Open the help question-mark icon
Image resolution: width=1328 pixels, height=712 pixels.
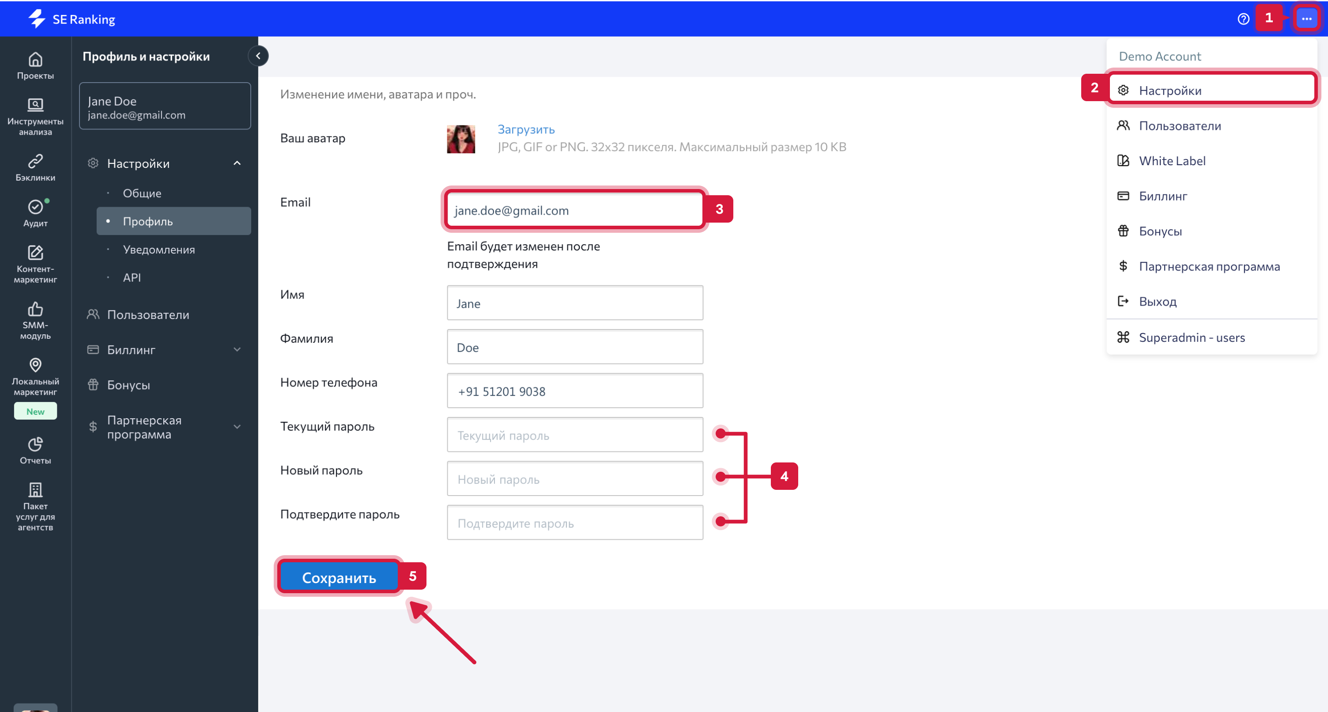1243,19
